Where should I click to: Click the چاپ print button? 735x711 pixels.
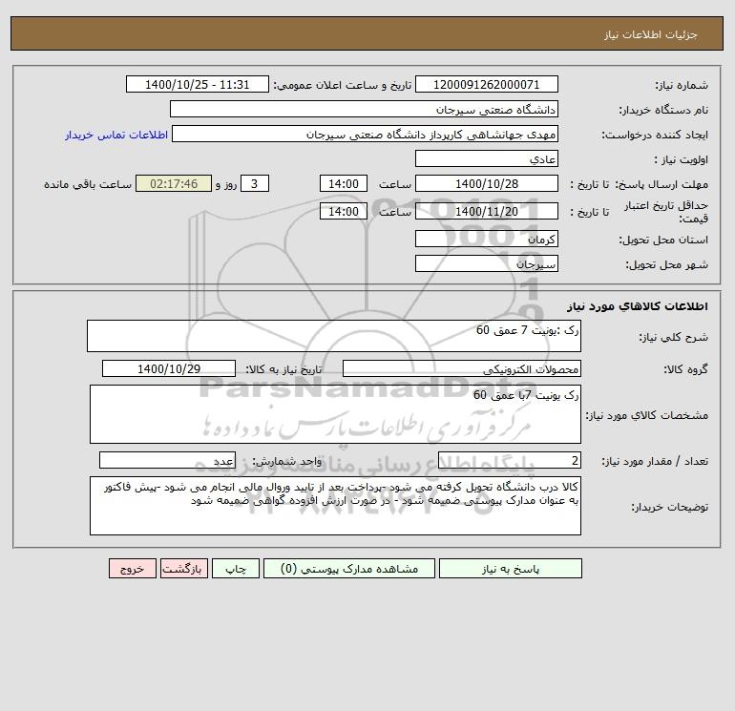click(x=236, y=569)
